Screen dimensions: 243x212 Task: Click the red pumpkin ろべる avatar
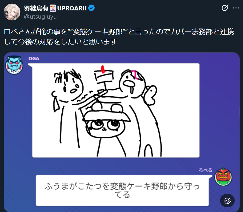point(223,177)
